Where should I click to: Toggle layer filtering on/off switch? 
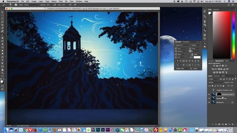click(x=236, y=79)
